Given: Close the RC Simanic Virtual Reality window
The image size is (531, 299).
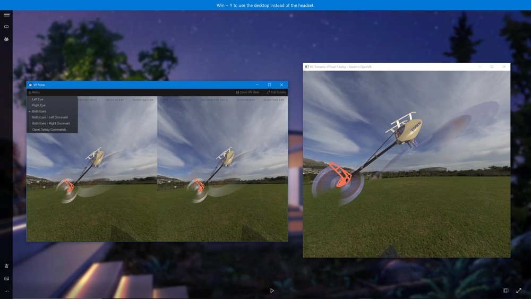Looking at the screenshot, I should (x=504, y=67).
